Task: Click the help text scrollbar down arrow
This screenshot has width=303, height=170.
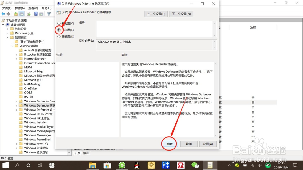Action: tap(216, 135)
